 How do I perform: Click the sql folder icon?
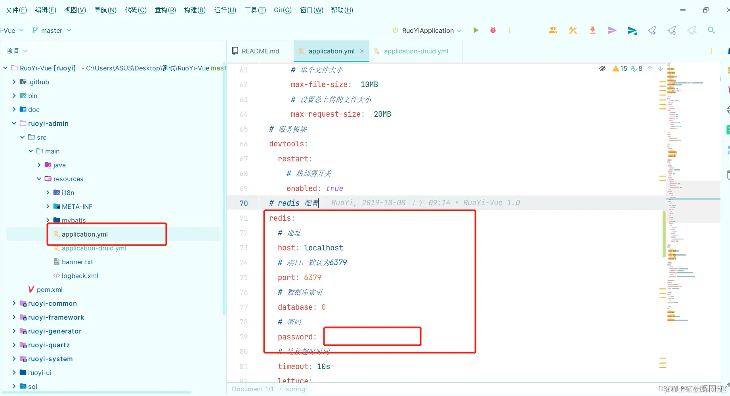[23, 387]
